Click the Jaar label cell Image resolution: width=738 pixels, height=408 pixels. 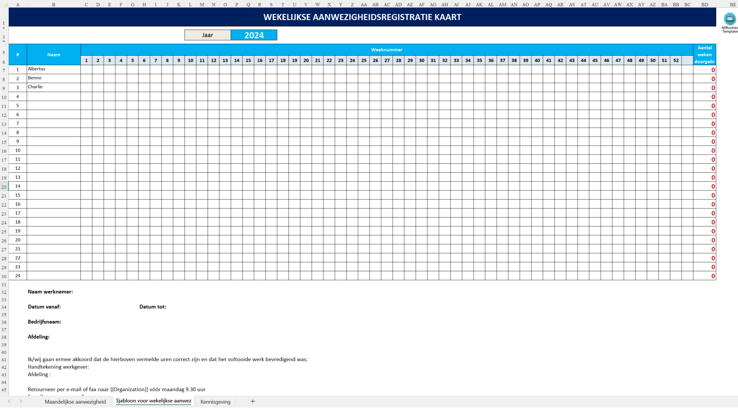pos(208,35)
